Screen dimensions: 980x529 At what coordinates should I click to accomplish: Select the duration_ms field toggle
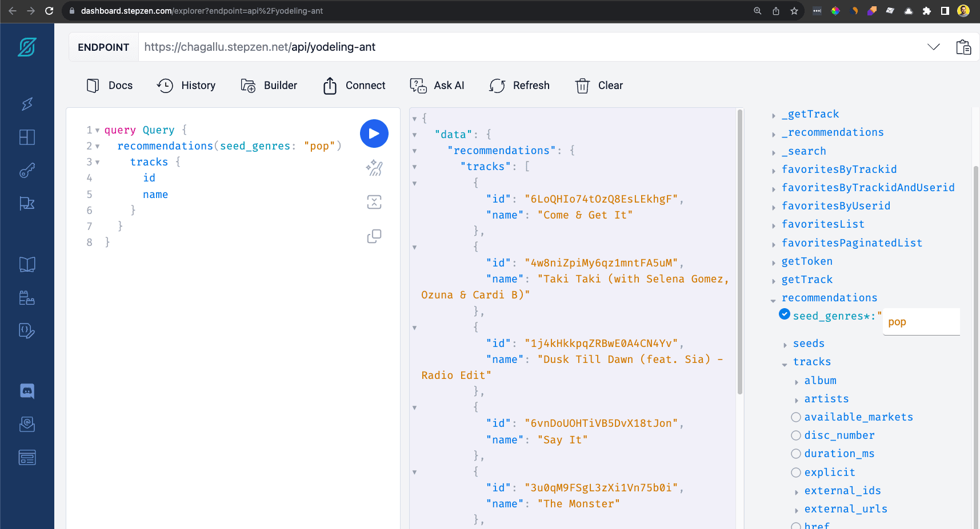(795, 454)
